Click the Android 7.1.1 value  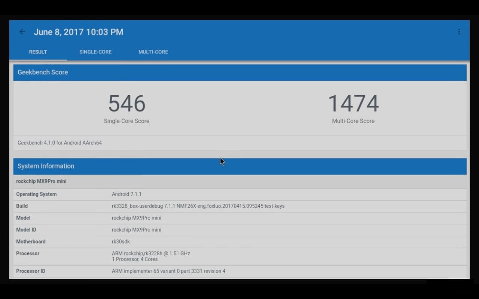pos(126,194)
